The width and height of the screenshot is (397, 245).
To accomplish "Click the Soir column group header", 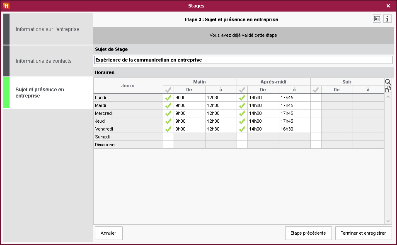I will pyautogui.click(x=347, y=82).
